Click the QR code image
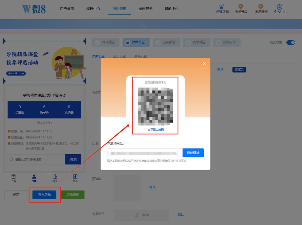Image resolution: width=302 pixels, height=225 pixels. click(155, 106)
